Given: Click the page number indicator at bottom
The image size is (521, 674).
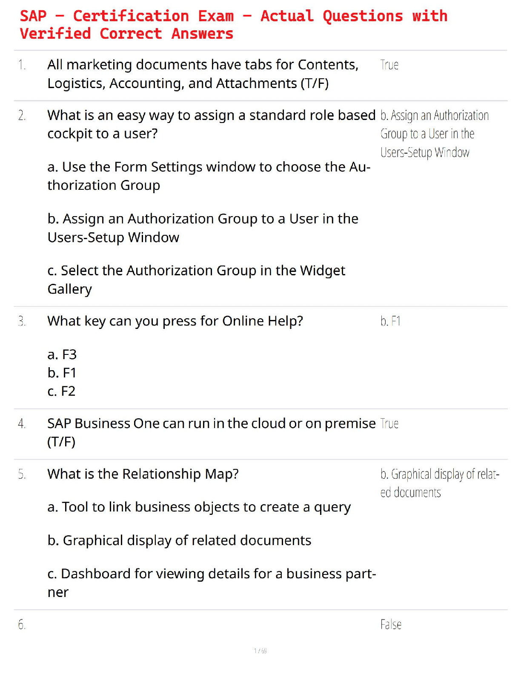Looking at the screenshot, I should click(x=260, y=651).
